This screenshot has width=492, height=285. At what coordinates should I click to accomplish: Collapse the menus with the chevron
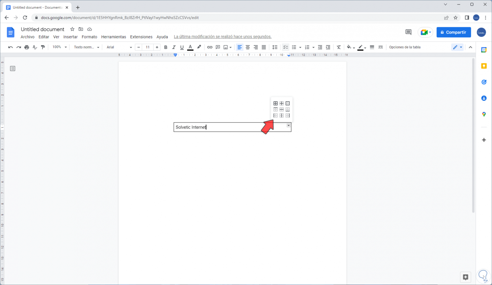(x=471, y=47)
